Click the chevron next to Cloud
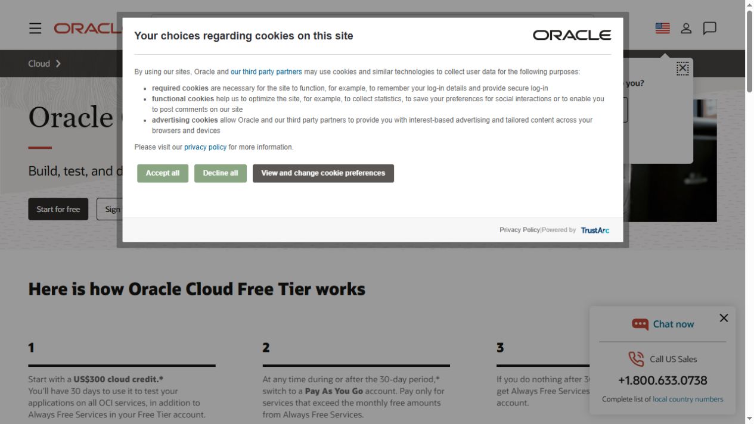This screenshot has width=754, height=424. pyautogui.click(x=58, y=64)
